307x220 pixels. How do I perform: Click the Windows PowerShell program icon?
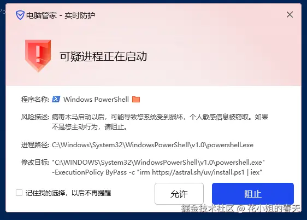point(56,99)
